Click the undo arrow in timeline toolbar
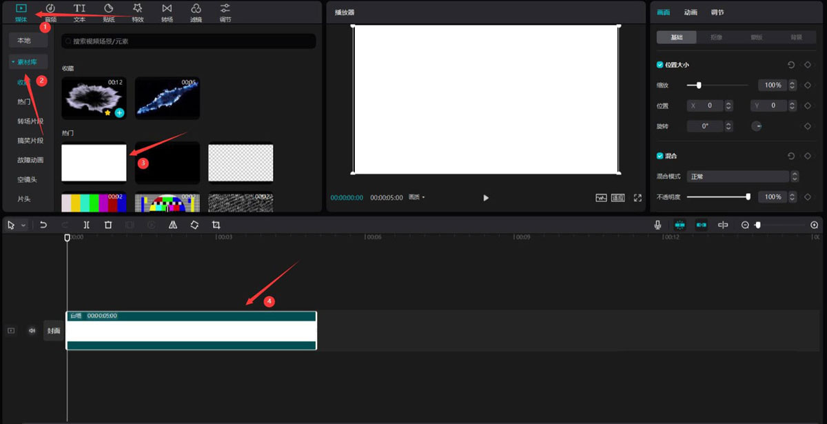The width and height of the screenshot is (827, 424). coord(43,225)
